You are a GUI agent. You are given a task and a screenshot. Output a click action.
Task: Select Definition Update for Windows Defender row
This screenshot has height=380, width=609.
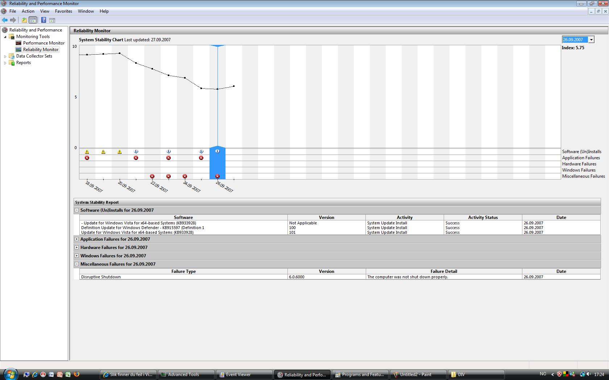(x=340, y=228)
